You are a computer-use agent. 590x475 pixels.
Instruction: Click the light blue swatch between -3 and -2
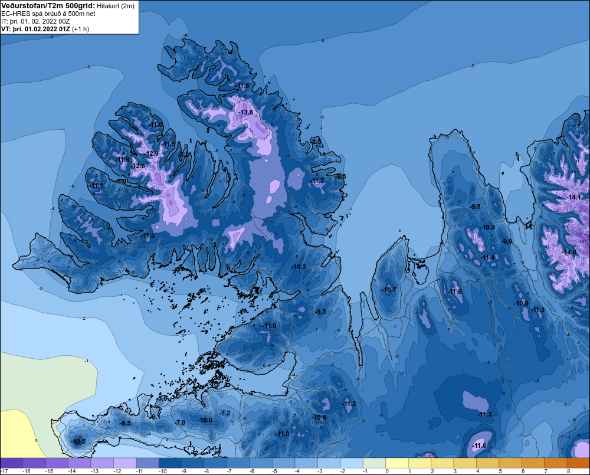329,463
